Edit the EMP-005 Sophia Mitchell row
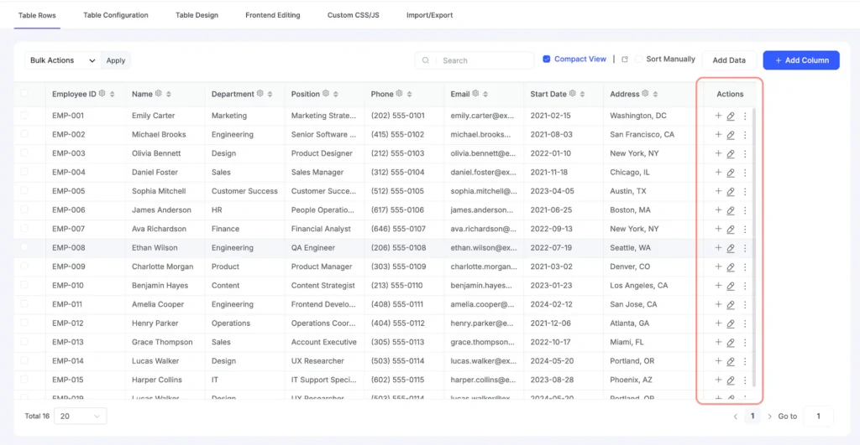This screenshot has height=445, width=860. pyautogui.click(x=731, y=192)
